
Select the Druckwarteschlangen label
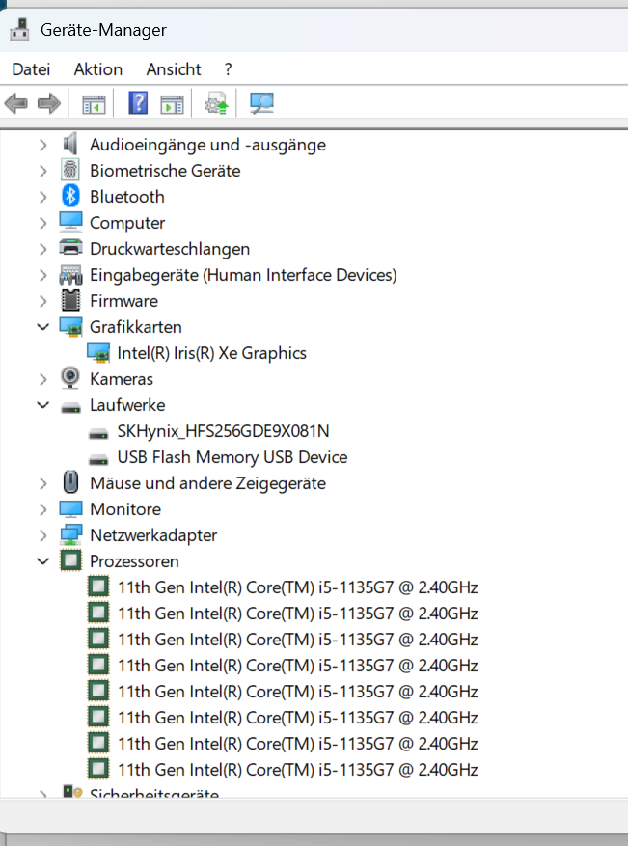170,249
